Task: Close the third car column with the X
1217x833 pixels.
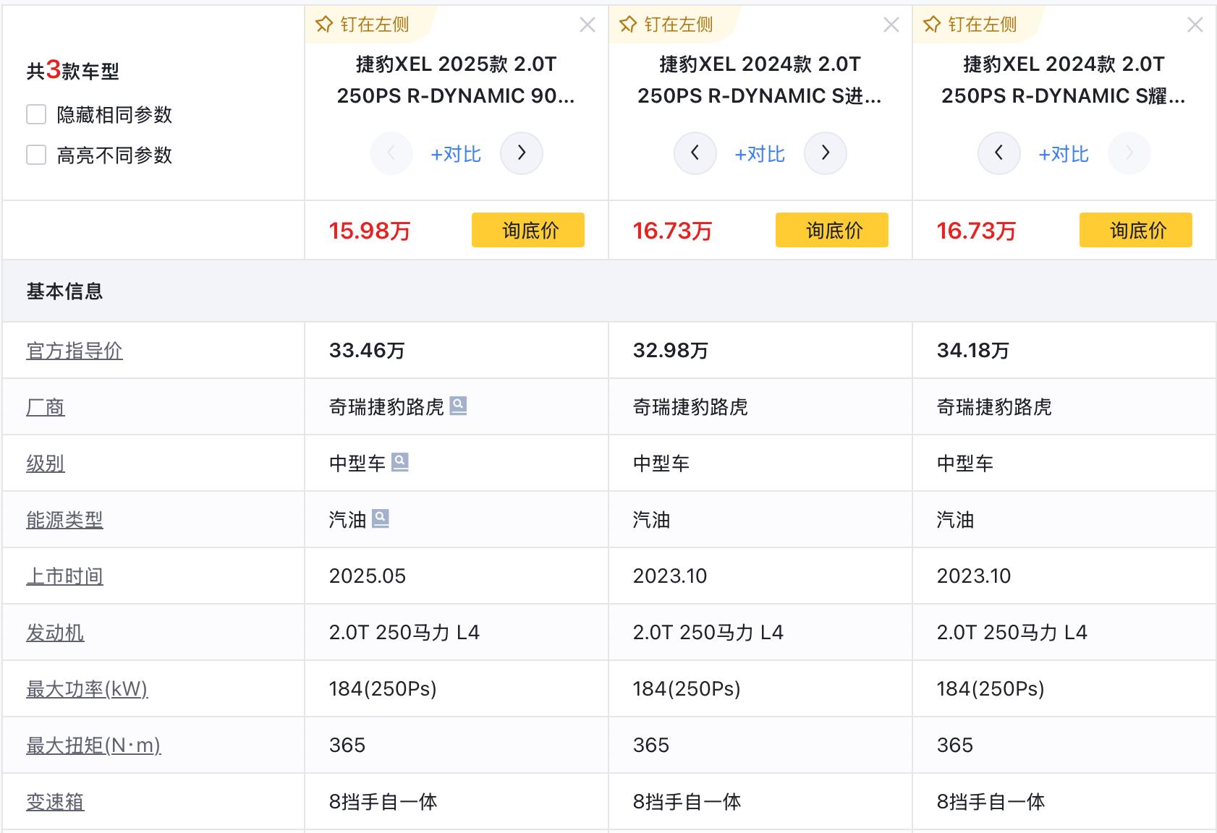Action: click(x=1195, y=25)
